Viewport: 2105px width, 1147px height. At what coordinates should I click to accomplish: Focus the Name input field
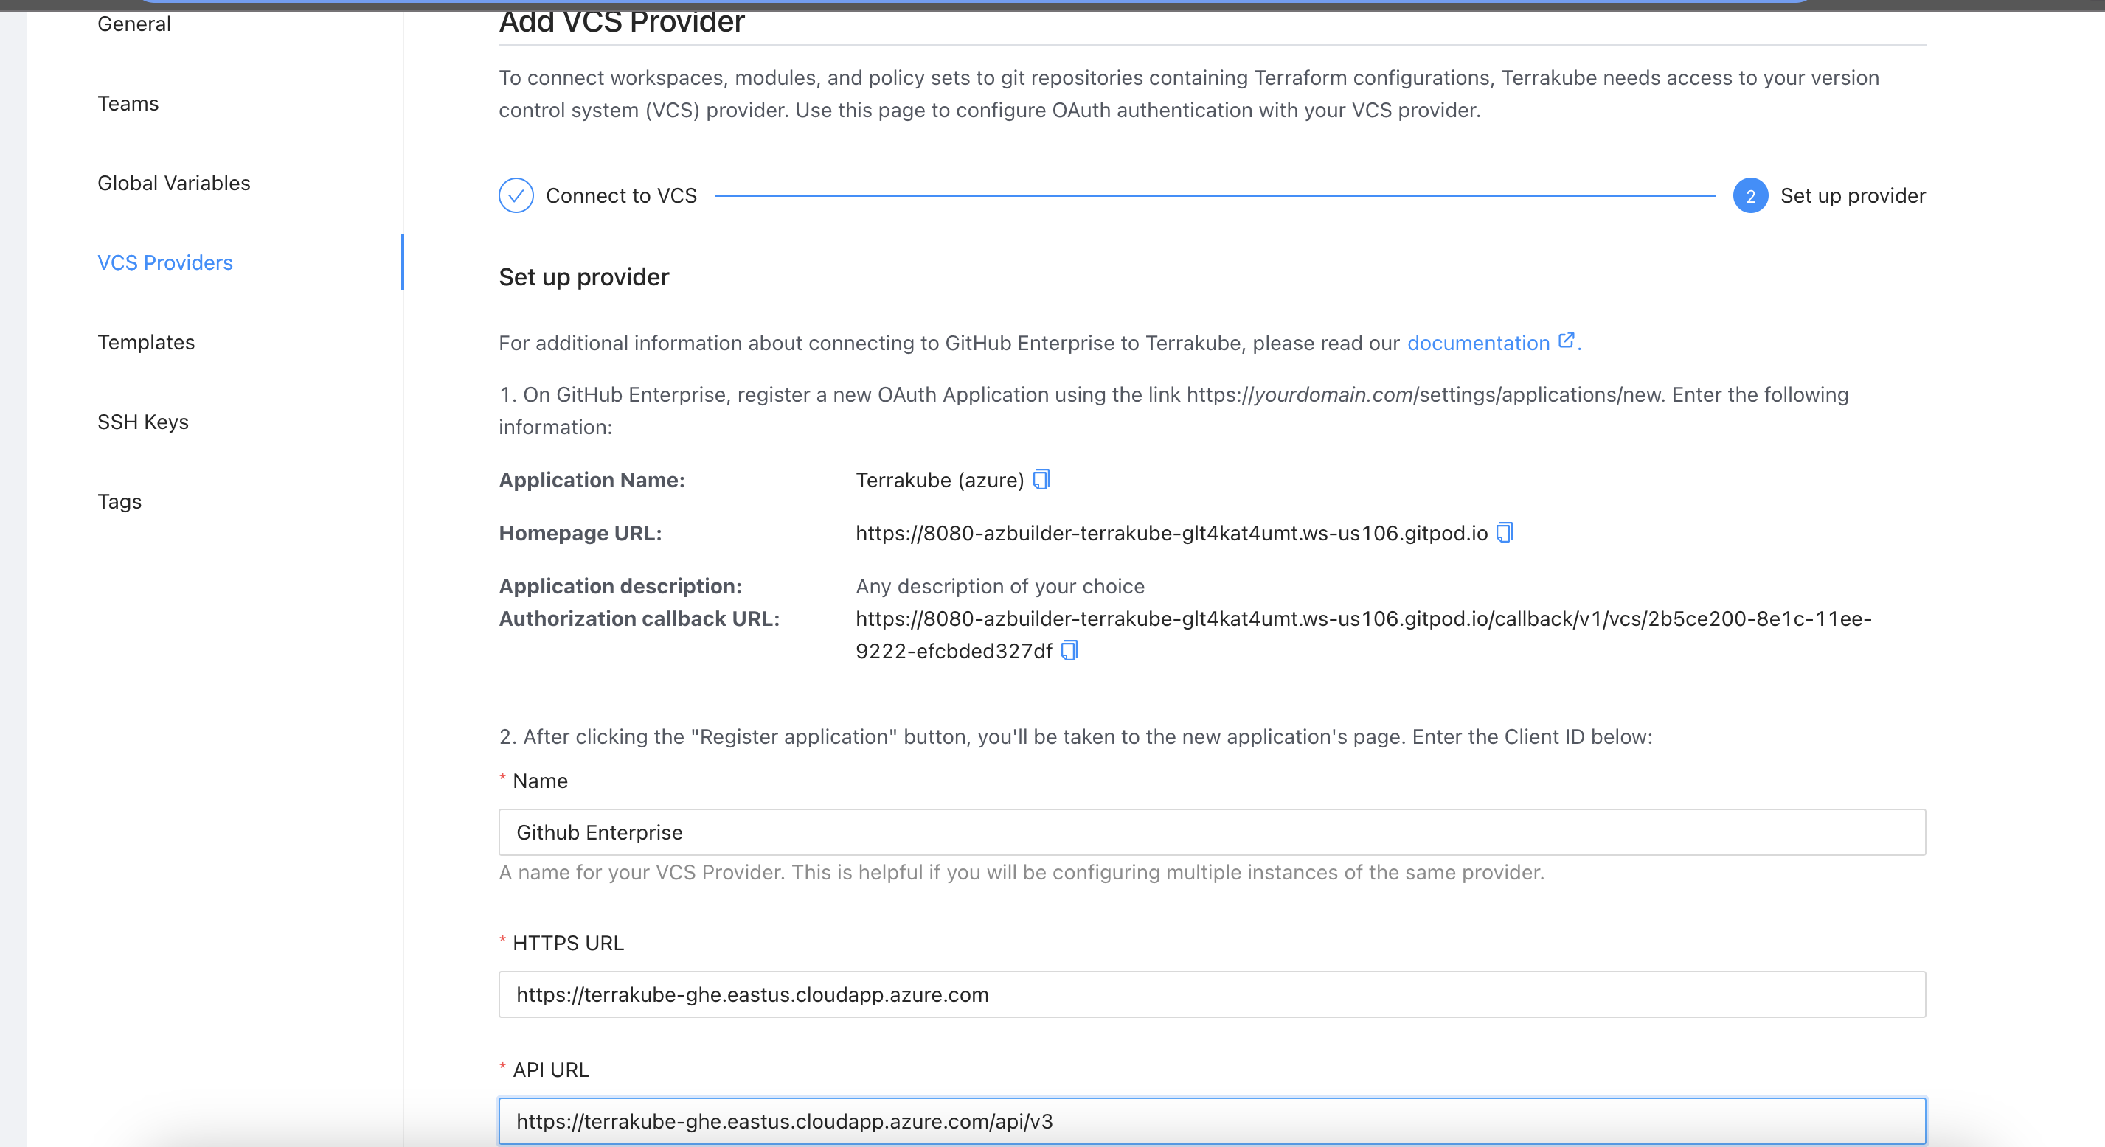pos(1212,832)
